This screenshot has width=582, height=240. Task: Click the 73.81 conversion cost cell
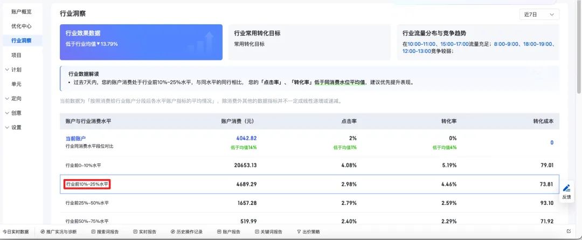coord(547,184)
